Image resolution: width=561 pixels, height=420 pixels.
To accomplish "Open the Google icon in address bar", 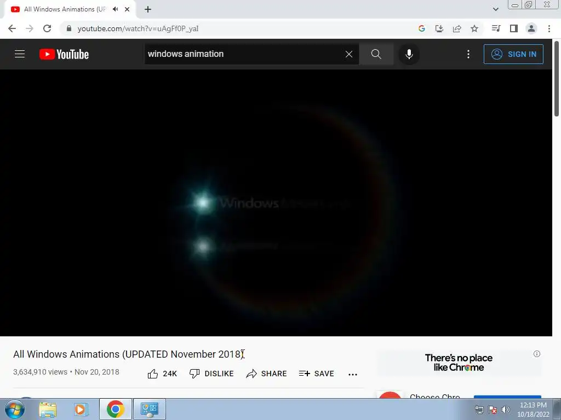I will (x=422, y=28).
